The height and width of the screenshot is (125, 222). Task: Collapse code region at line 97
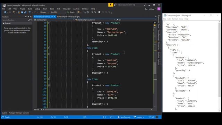tap(49, 79)
